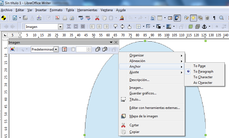Expand the Alineación submenu
229x138 pixels.
coord(152,61)
